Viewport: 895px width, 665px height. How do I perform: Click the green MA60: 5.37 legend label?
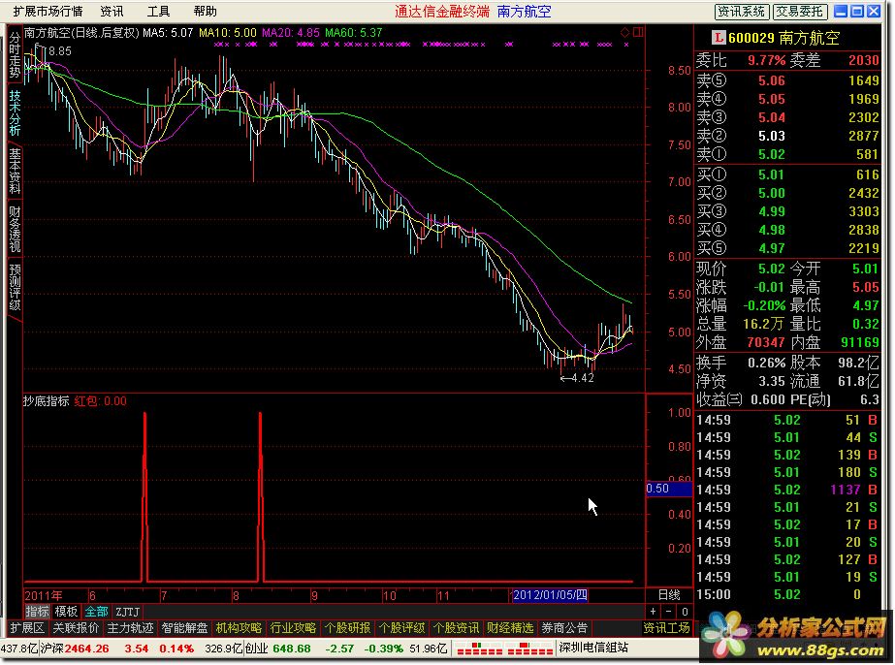coord(353,33)
